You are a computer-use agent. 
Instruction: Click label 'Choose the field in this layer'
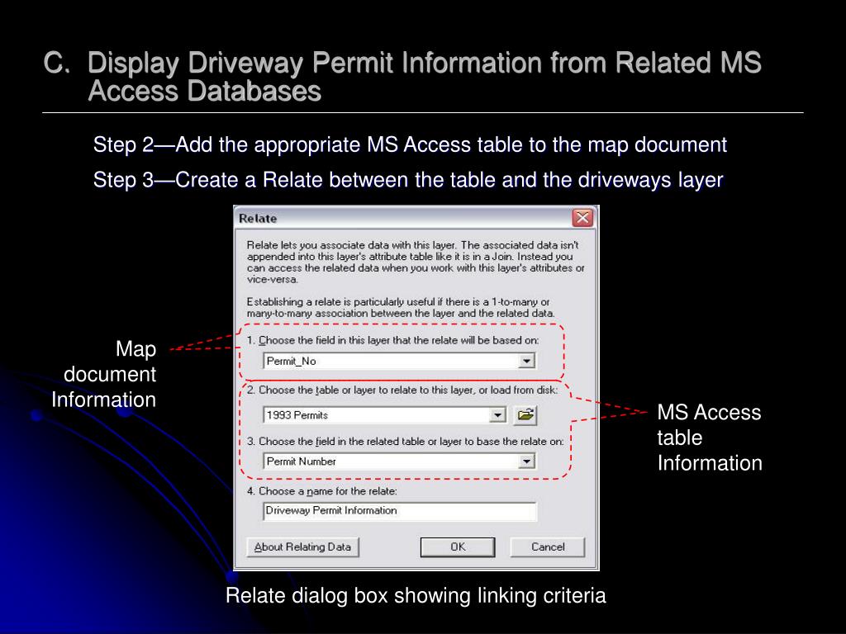392,340
